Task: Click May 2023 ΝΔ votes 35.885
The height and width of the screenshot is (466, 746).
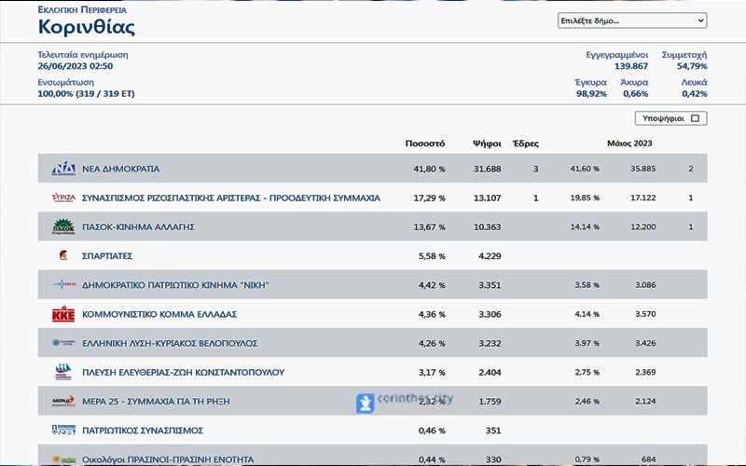Action: click(x=642, y=169)
